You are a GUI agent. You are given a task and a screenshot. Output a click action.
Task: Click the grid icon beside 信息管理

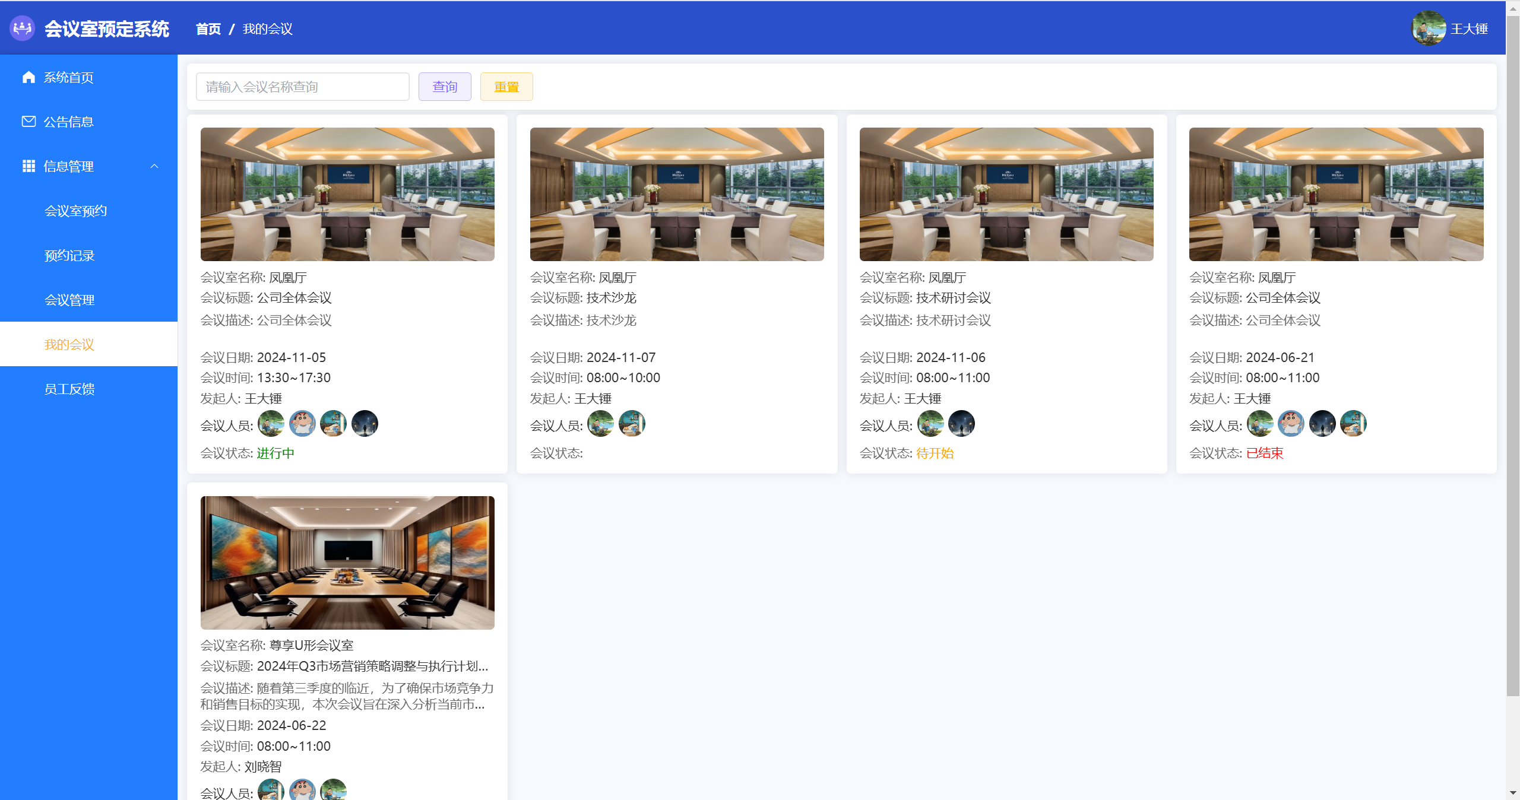point(28,166)
